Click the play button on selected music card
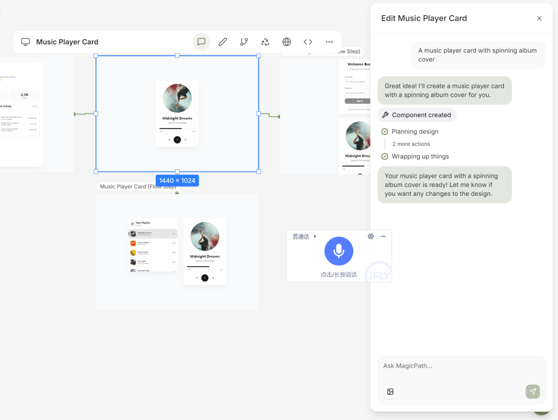The width and height of the screenshot is (558, 420). click(x=177, y=140)
